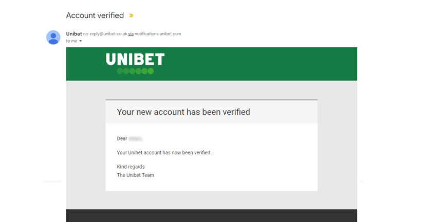Click the sender name Unibet

coord(74,34)
